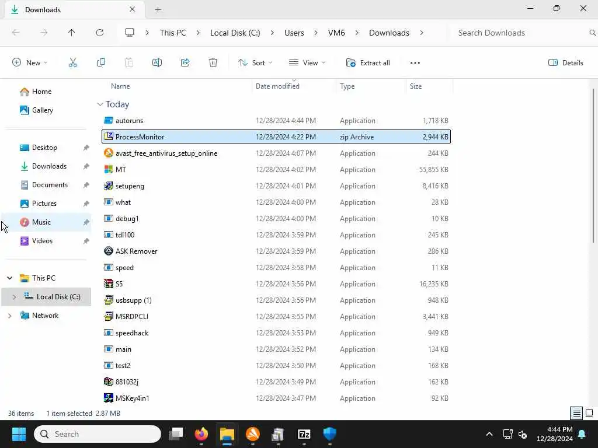The height and width of the screenshot is (448, 598).
Task: Click the Cut scissors icon
Action: pyautogui.click(x=73, y=63)
